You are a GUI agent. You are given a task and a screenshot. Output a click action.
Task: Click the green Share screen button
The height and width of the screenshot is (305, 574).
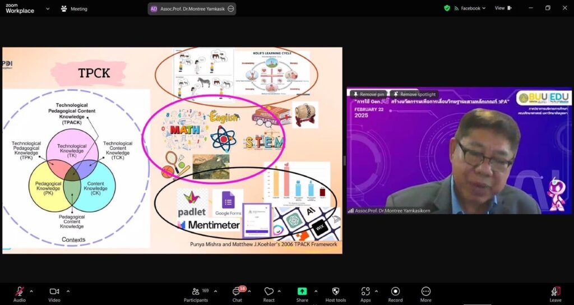click(x=302, y=292)
